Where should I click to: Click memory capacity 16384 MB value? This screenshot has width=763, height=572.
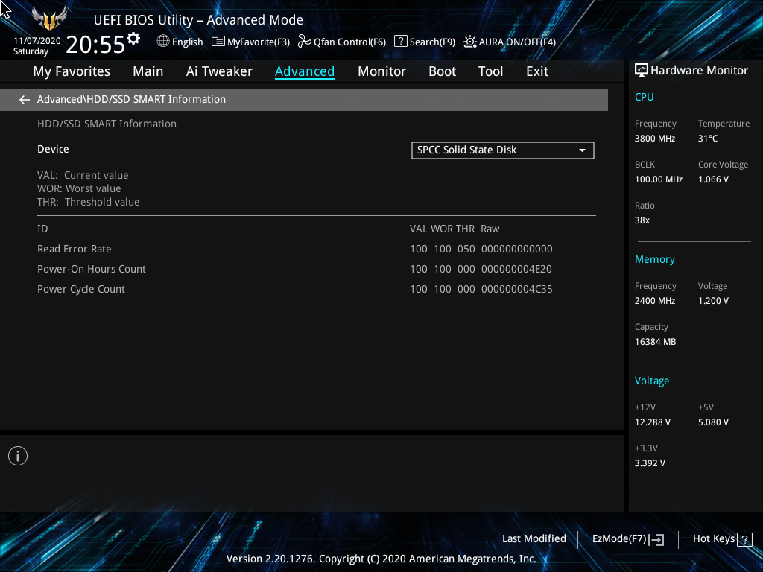coord(655,341)
